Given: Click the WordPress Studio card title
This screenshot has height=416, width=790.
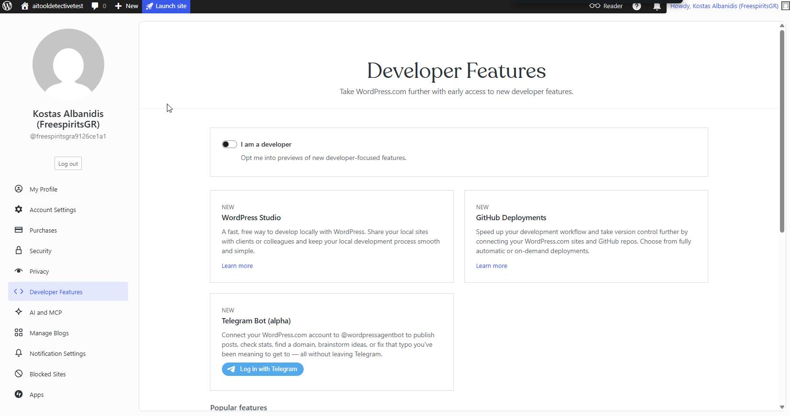Looking at the screenshot, I should pos(251,218).
